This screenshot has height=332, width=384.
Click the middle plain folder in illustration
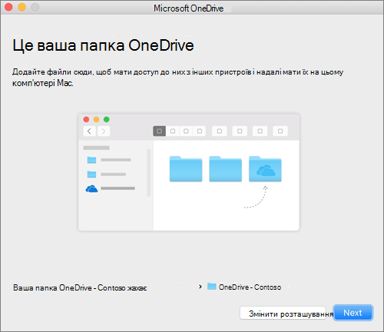coord(226,169)
